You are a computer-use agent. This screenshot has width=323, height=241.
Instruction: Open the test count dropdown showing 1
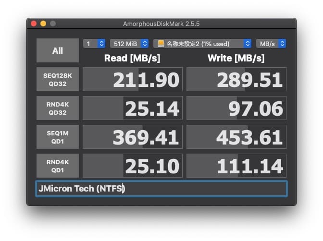coord(94,44)
